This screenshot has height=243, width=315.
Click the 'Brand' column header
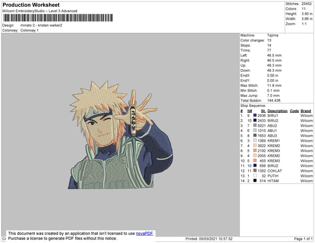click(x=306, y=111)
